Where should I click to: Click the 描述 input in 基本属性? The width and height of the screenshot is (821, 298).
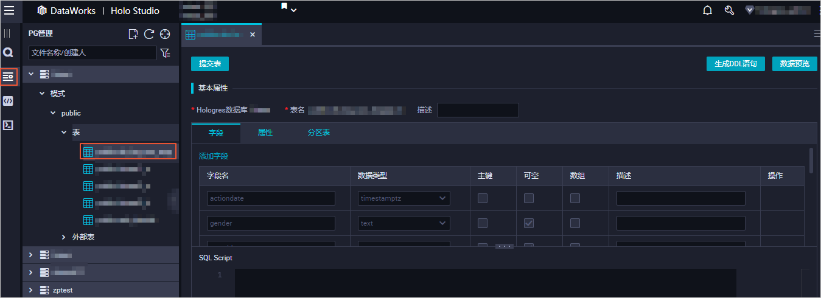point(478,110)
